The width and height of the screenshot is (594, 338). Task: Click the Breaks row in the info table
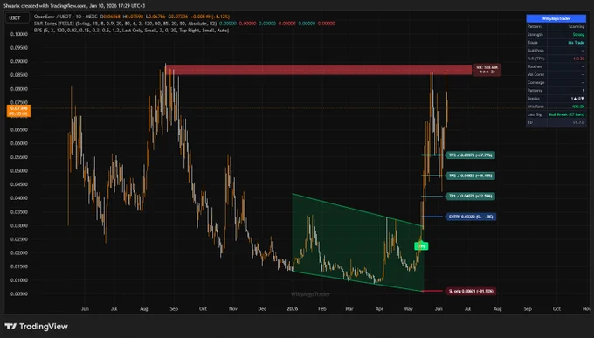pyautogui.click(x=556, y=99)
